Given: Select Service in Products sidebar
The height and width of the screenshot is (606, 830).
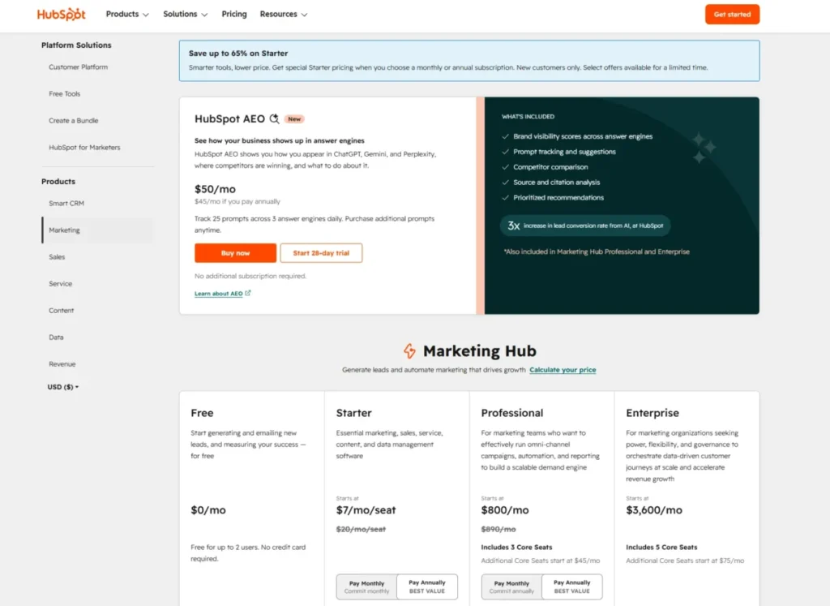Looking at the screenshot, I should (60, 284).
